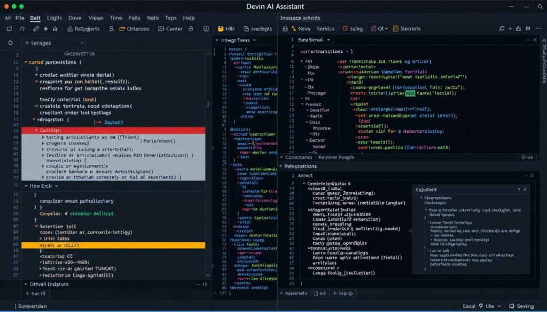Collapse the Conestants section
This screenshot has width=547, height=312.
tap(281, 157)
